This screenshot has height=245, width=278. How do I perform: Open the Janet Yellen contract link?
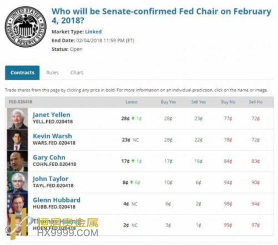51,115
